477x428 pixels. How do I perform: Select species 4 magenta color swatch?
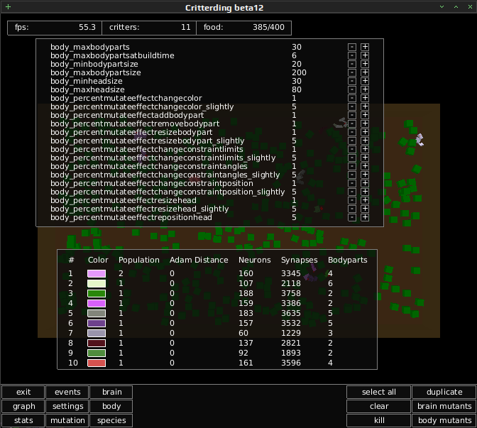[97, 303]
